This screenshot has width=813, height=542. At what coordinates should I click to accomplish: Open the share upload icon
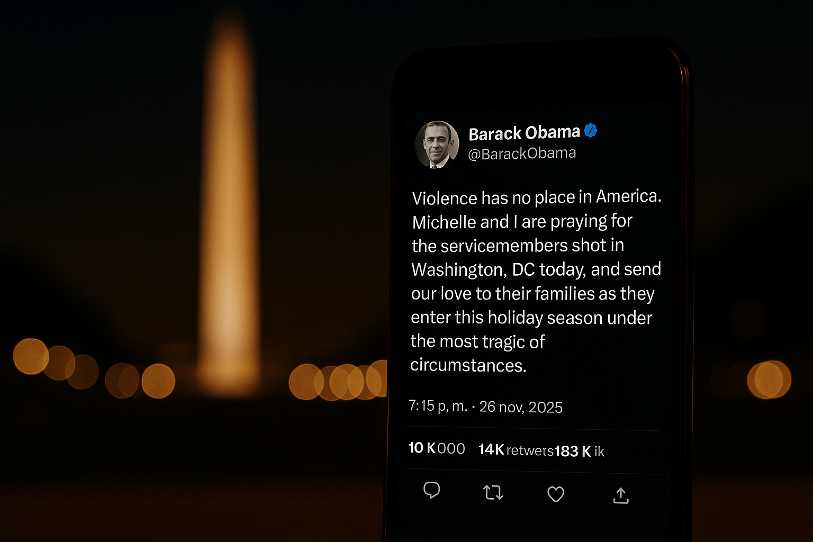click(621, 496)
